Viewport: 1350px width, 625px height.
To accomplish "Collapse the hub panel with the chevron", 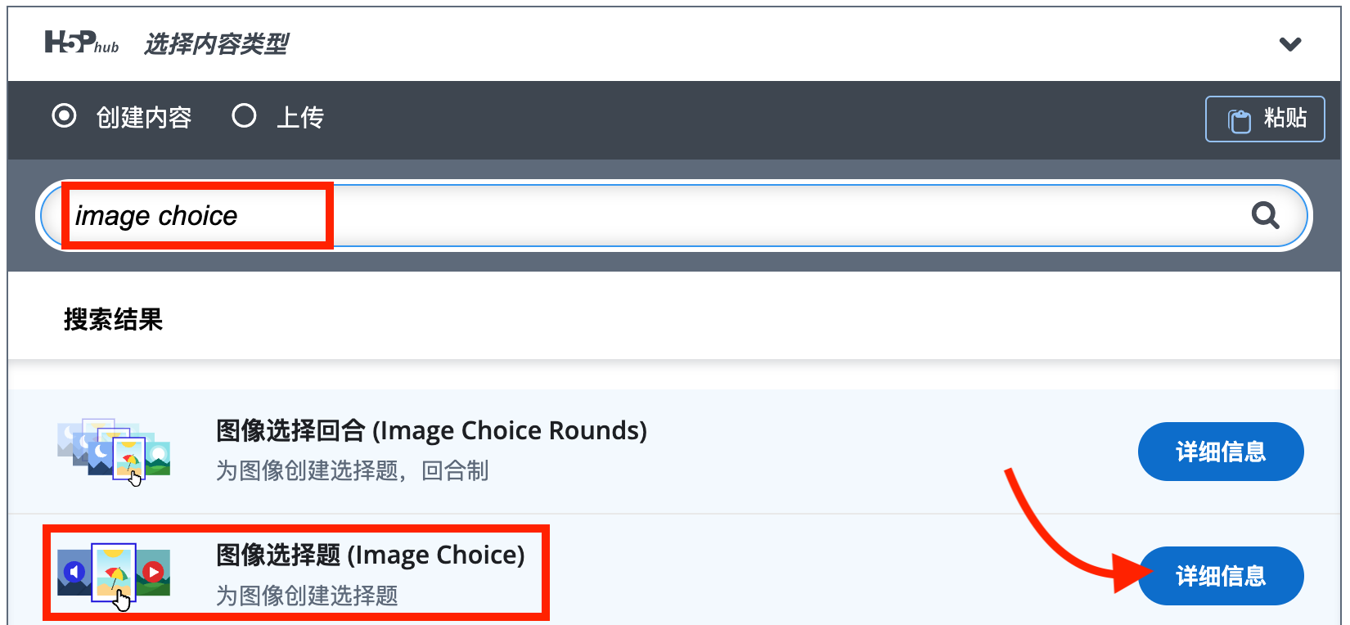I will click(x=1290, y=44).
